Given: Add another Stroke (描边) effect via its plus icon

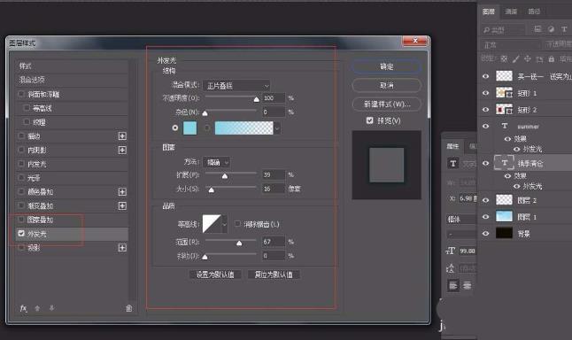Looking at the screenshot, I should click(122, 136).
